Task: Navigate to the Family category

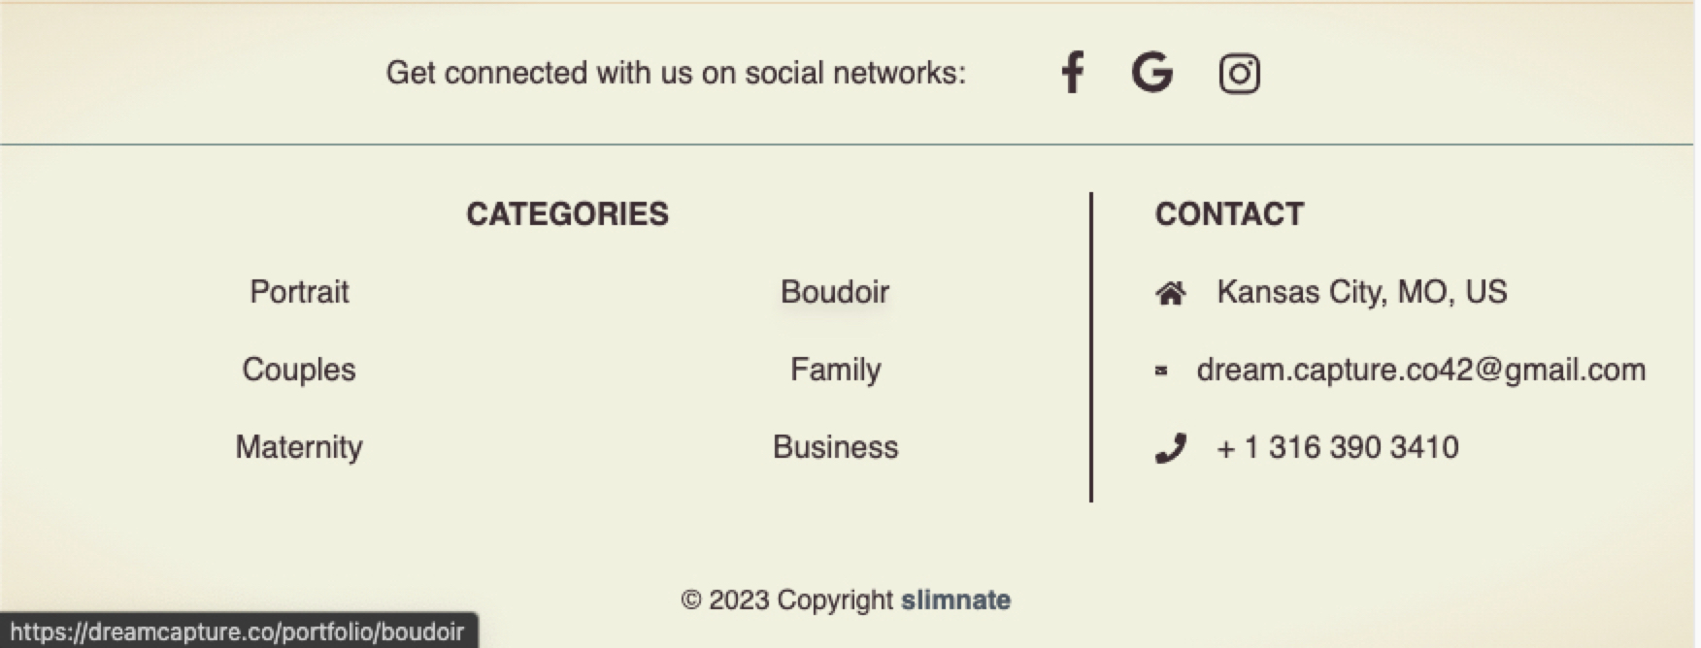Action: [x=835, y=370]
